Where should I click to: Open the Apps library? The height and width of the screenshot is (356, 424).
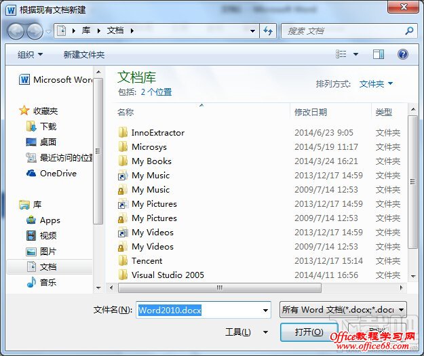(43, 220)
